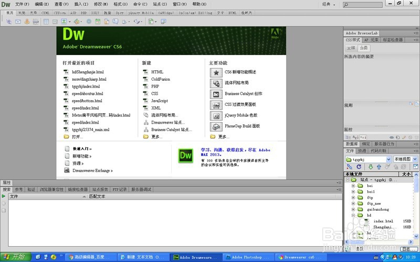
Task: Switch to the FTP记录 tab
Action: coord(120,190)
